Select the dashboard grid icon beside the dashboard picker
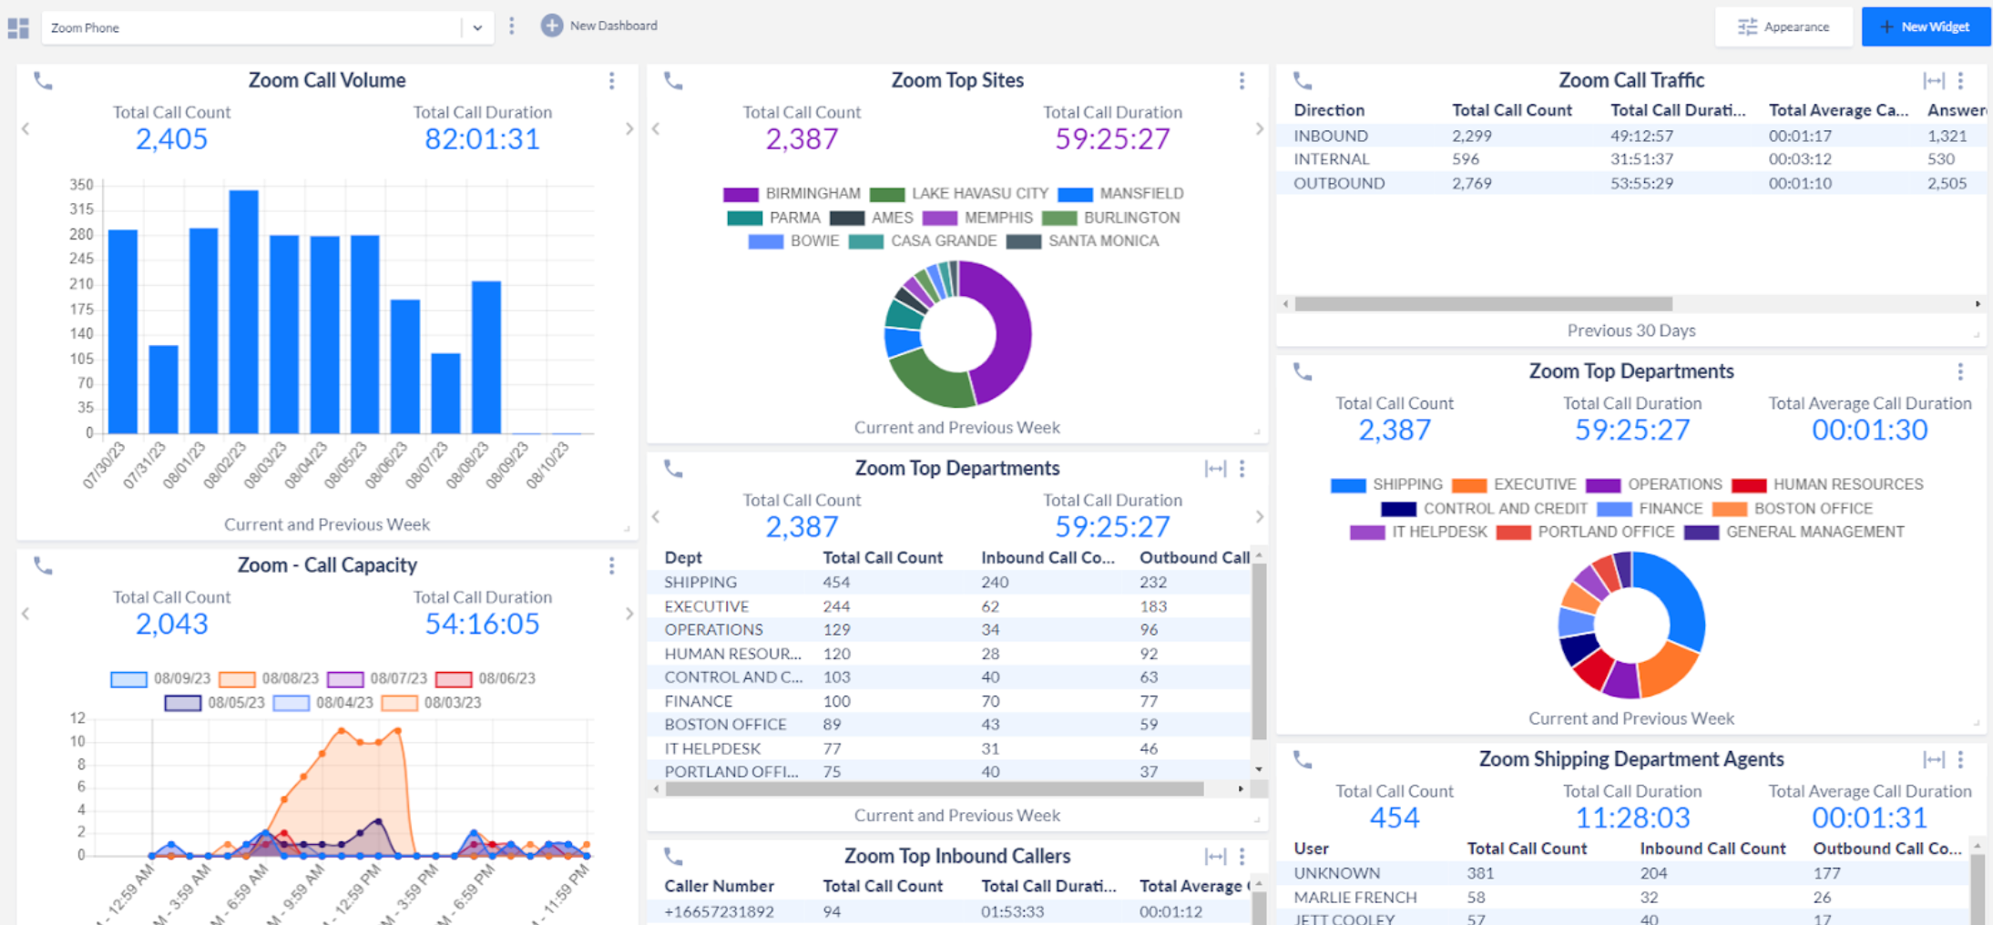Image resolution: width=1993 pixels, height=925 pixels. click(x=17, y=27)
